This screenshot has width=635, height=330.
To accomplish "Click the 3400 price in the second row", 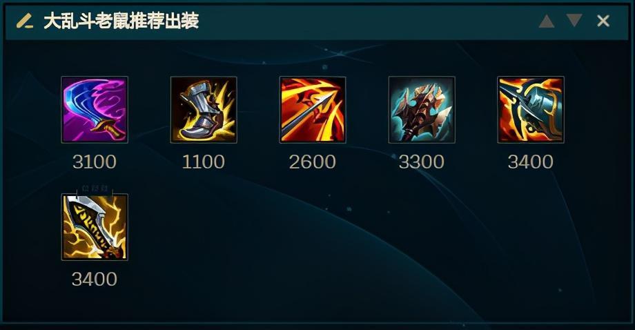I will click(x=95, y=279).
